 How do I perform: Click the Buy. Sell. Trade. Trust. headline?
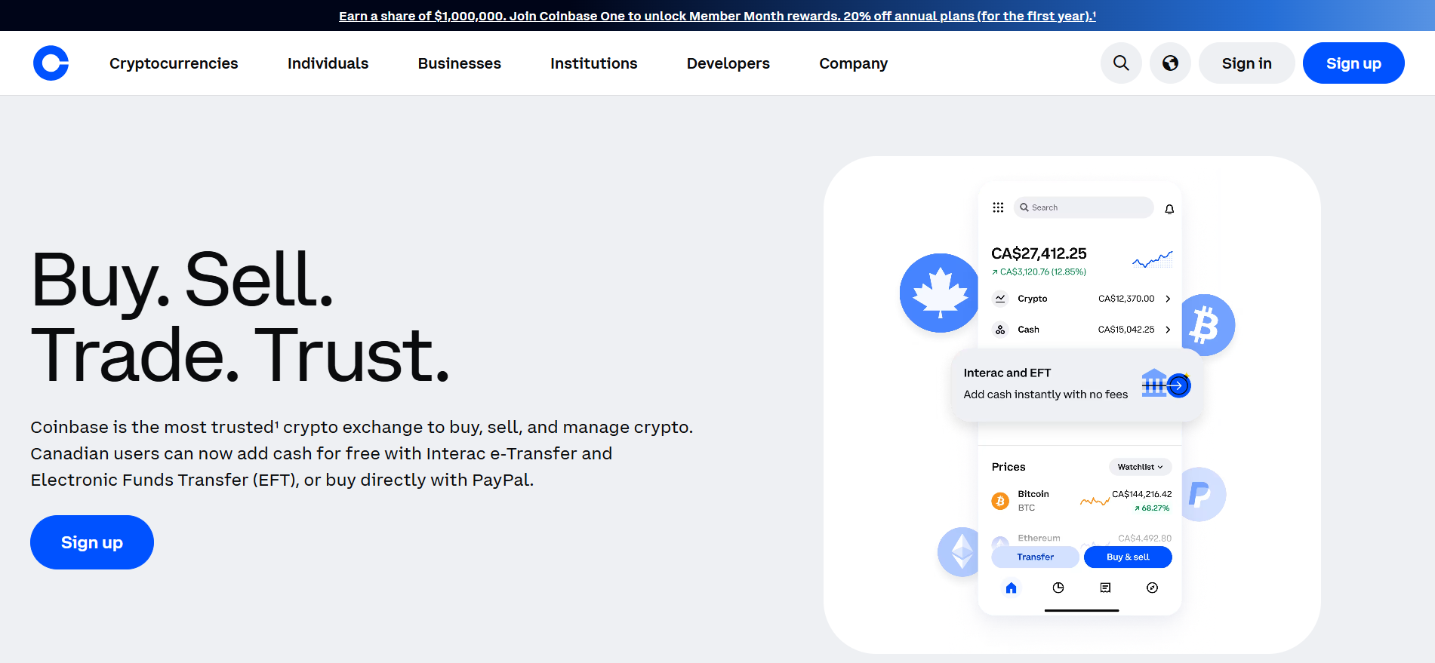point(240,317)
